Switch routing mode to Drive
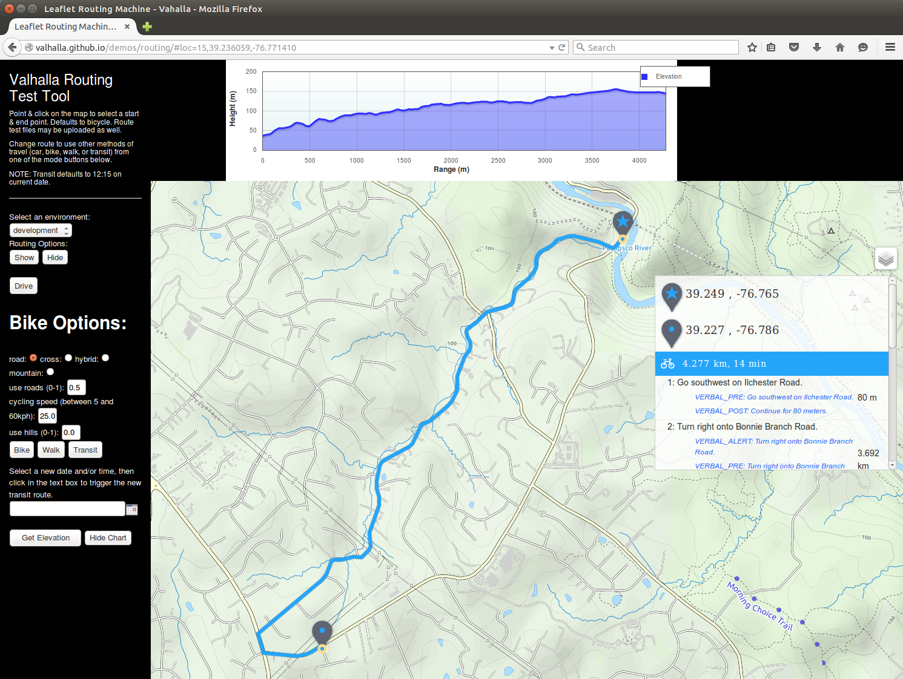903x679 pixels. 24,286
